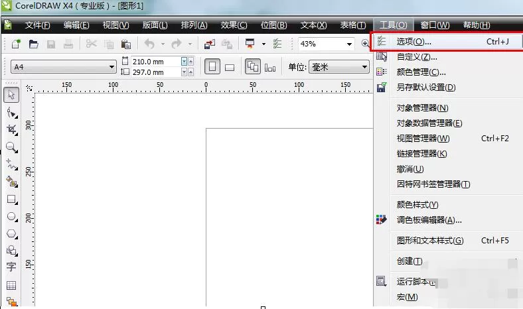Toggle landscape page orientation
Image resolution: width=523 pixels, height=309 pixels.
pyautogui.click(x=230, y=68)
